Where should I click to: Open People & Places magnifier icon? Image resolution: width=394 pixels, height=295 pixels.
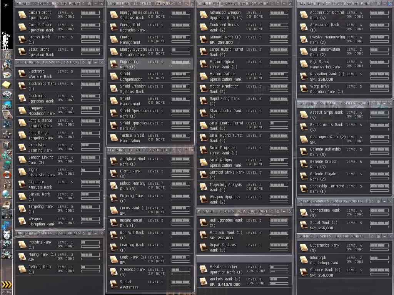pos(7,65)
